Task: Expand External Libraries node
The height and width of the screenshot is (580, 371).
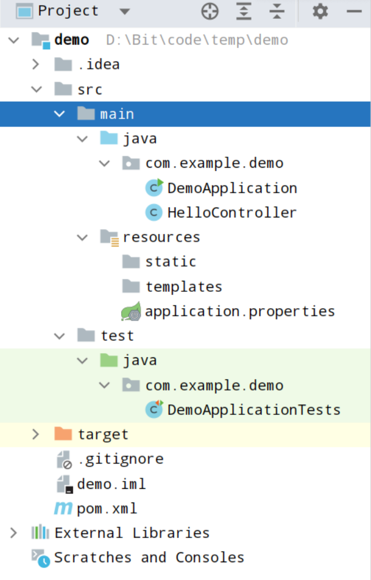Action: (x=13, y=533)
